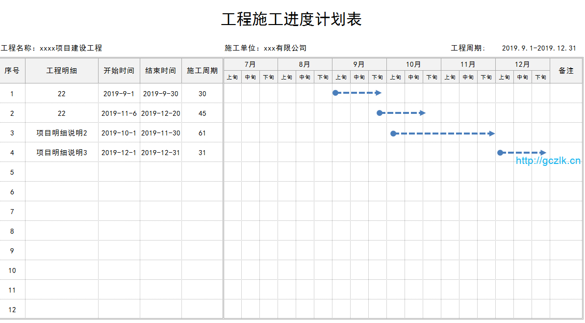Viewport: 585px width, 323px height.
Task: Click the 施工单位：xxx有限公司 text
Action: [x=265, y=48]
